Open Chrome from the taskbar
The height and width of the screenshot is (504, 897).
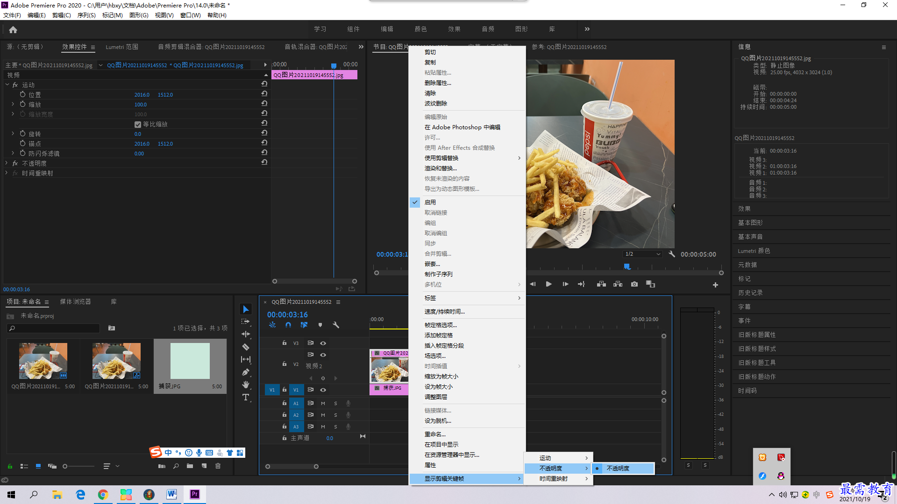coord(103,494)
